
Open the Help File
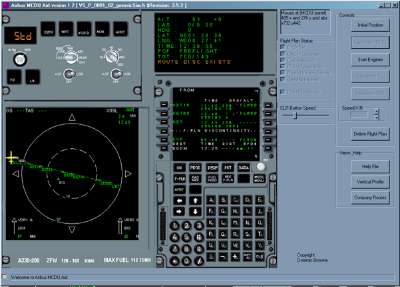click(x=370, y=167)
